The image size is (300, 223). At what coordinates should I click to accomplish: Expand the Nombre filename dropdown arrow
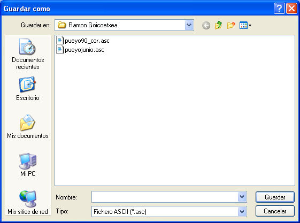pos(242,197)
